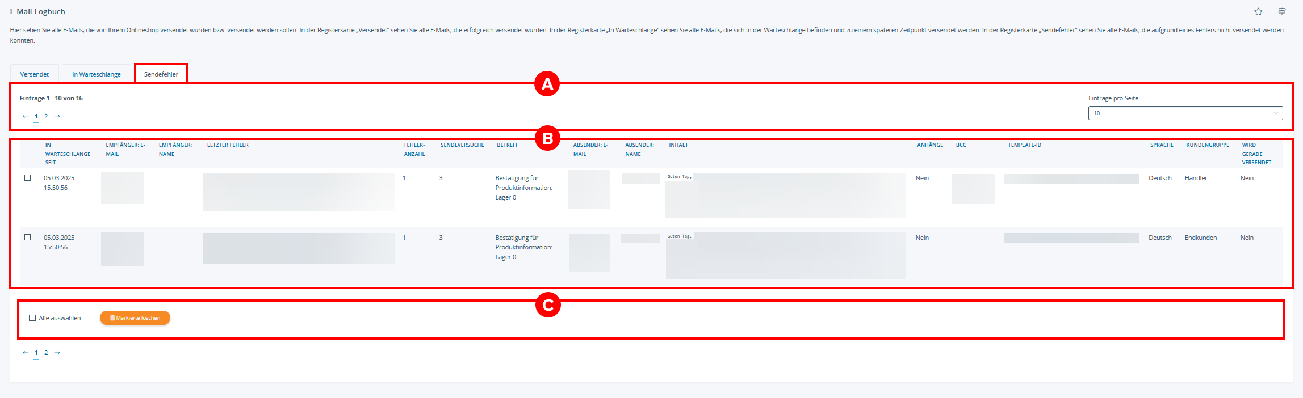Click the bottom pagination next arrow

[57, 353]
